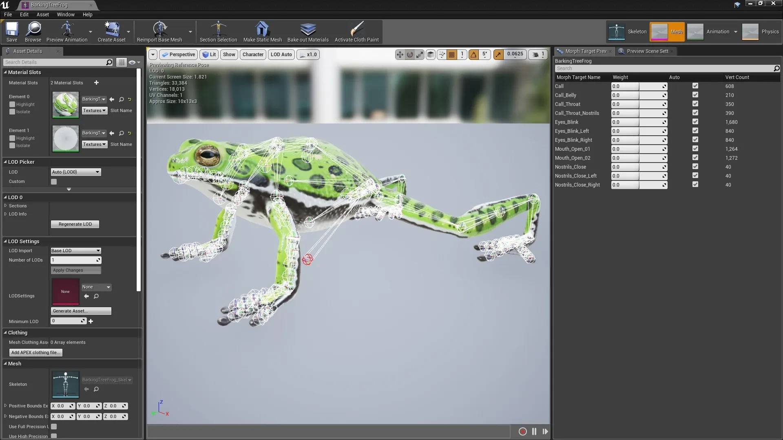This screenshot has width=783, height=440.
Task: Switch to the Physics editor mode
Action: (761, 32)
